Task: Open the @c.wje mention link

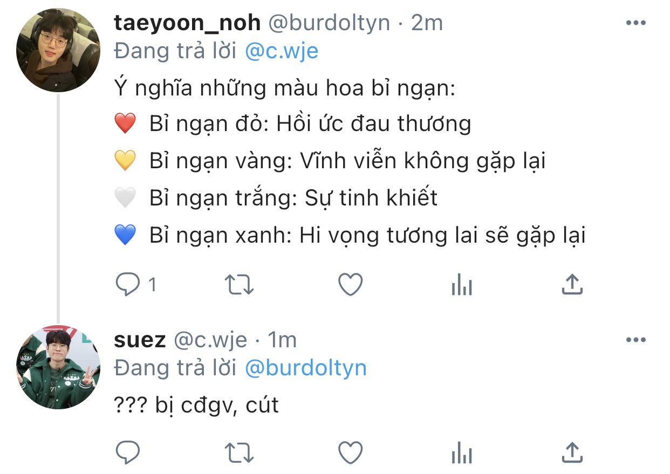Action: tap(282, 51)
